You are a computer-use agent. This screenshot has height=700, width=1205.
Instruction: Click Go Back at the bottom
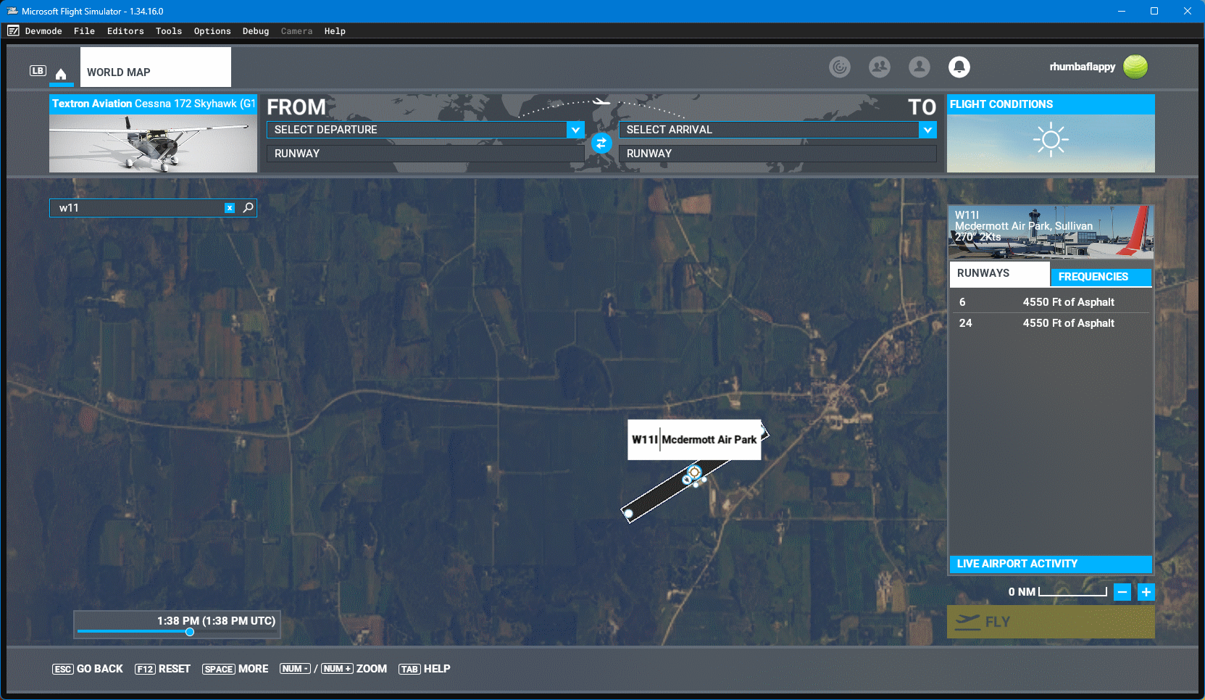[88, 669]
